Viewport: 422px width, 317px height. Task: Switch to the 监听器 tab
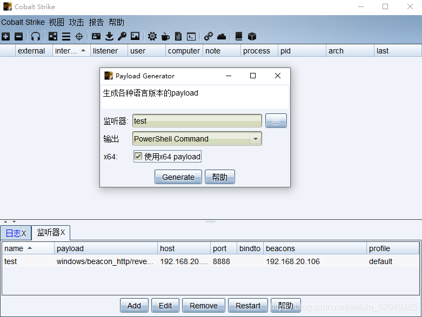(51, 232)
